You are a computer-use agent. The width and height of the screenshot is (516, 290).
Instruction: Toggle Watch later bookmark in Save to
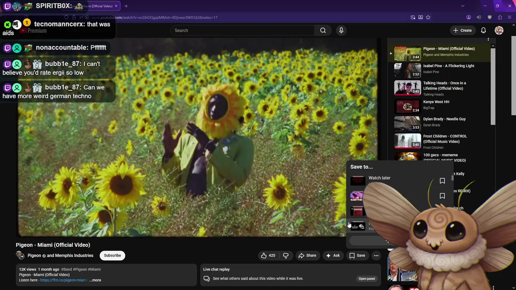pyautogui.click(x=442, y=181)
